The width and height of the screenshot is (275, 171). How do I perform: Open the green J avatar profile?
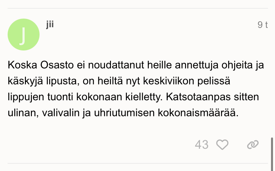tap(24, 35)
